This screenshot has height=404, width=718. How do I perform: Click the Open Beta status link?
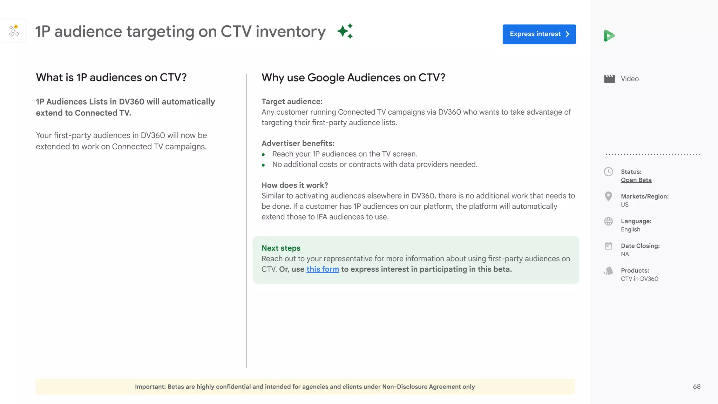(636, 180)
